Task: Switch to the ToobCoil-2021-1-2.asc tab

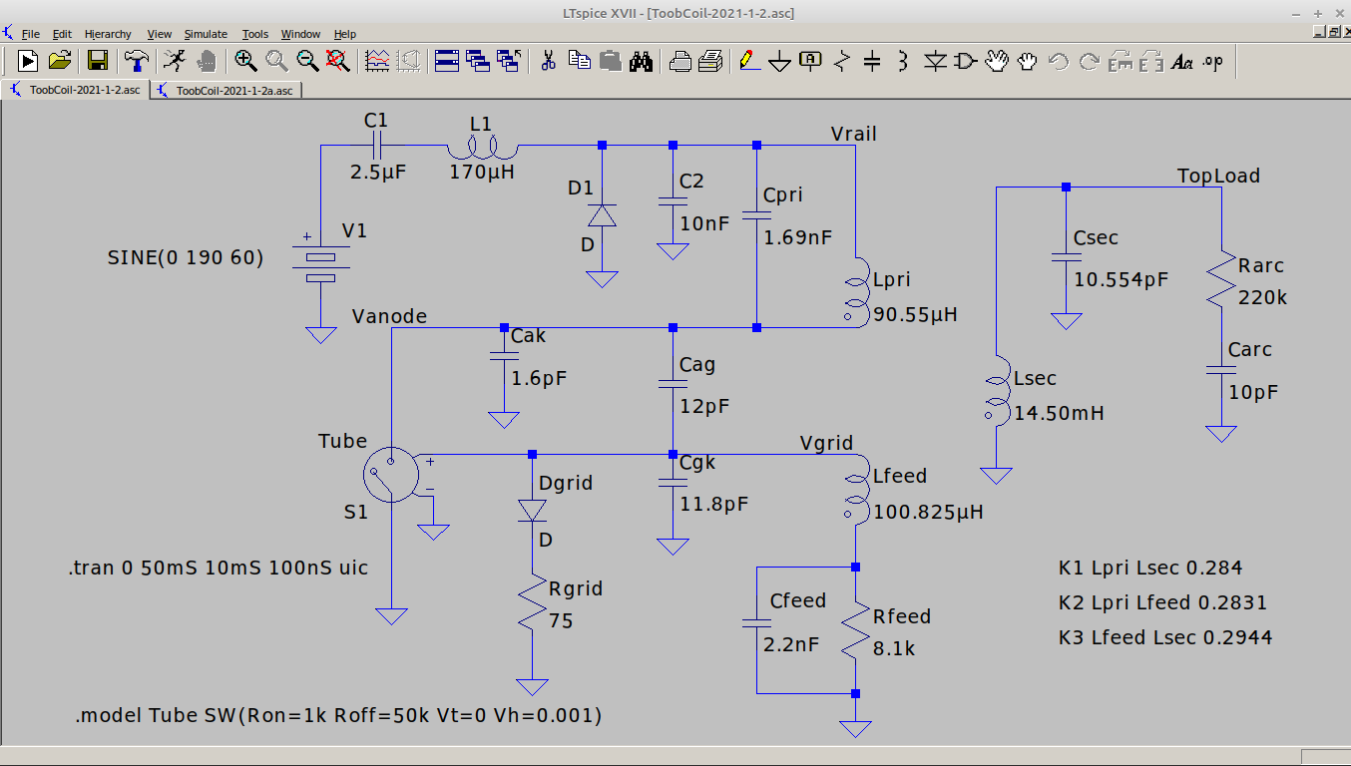Action: 76,90
